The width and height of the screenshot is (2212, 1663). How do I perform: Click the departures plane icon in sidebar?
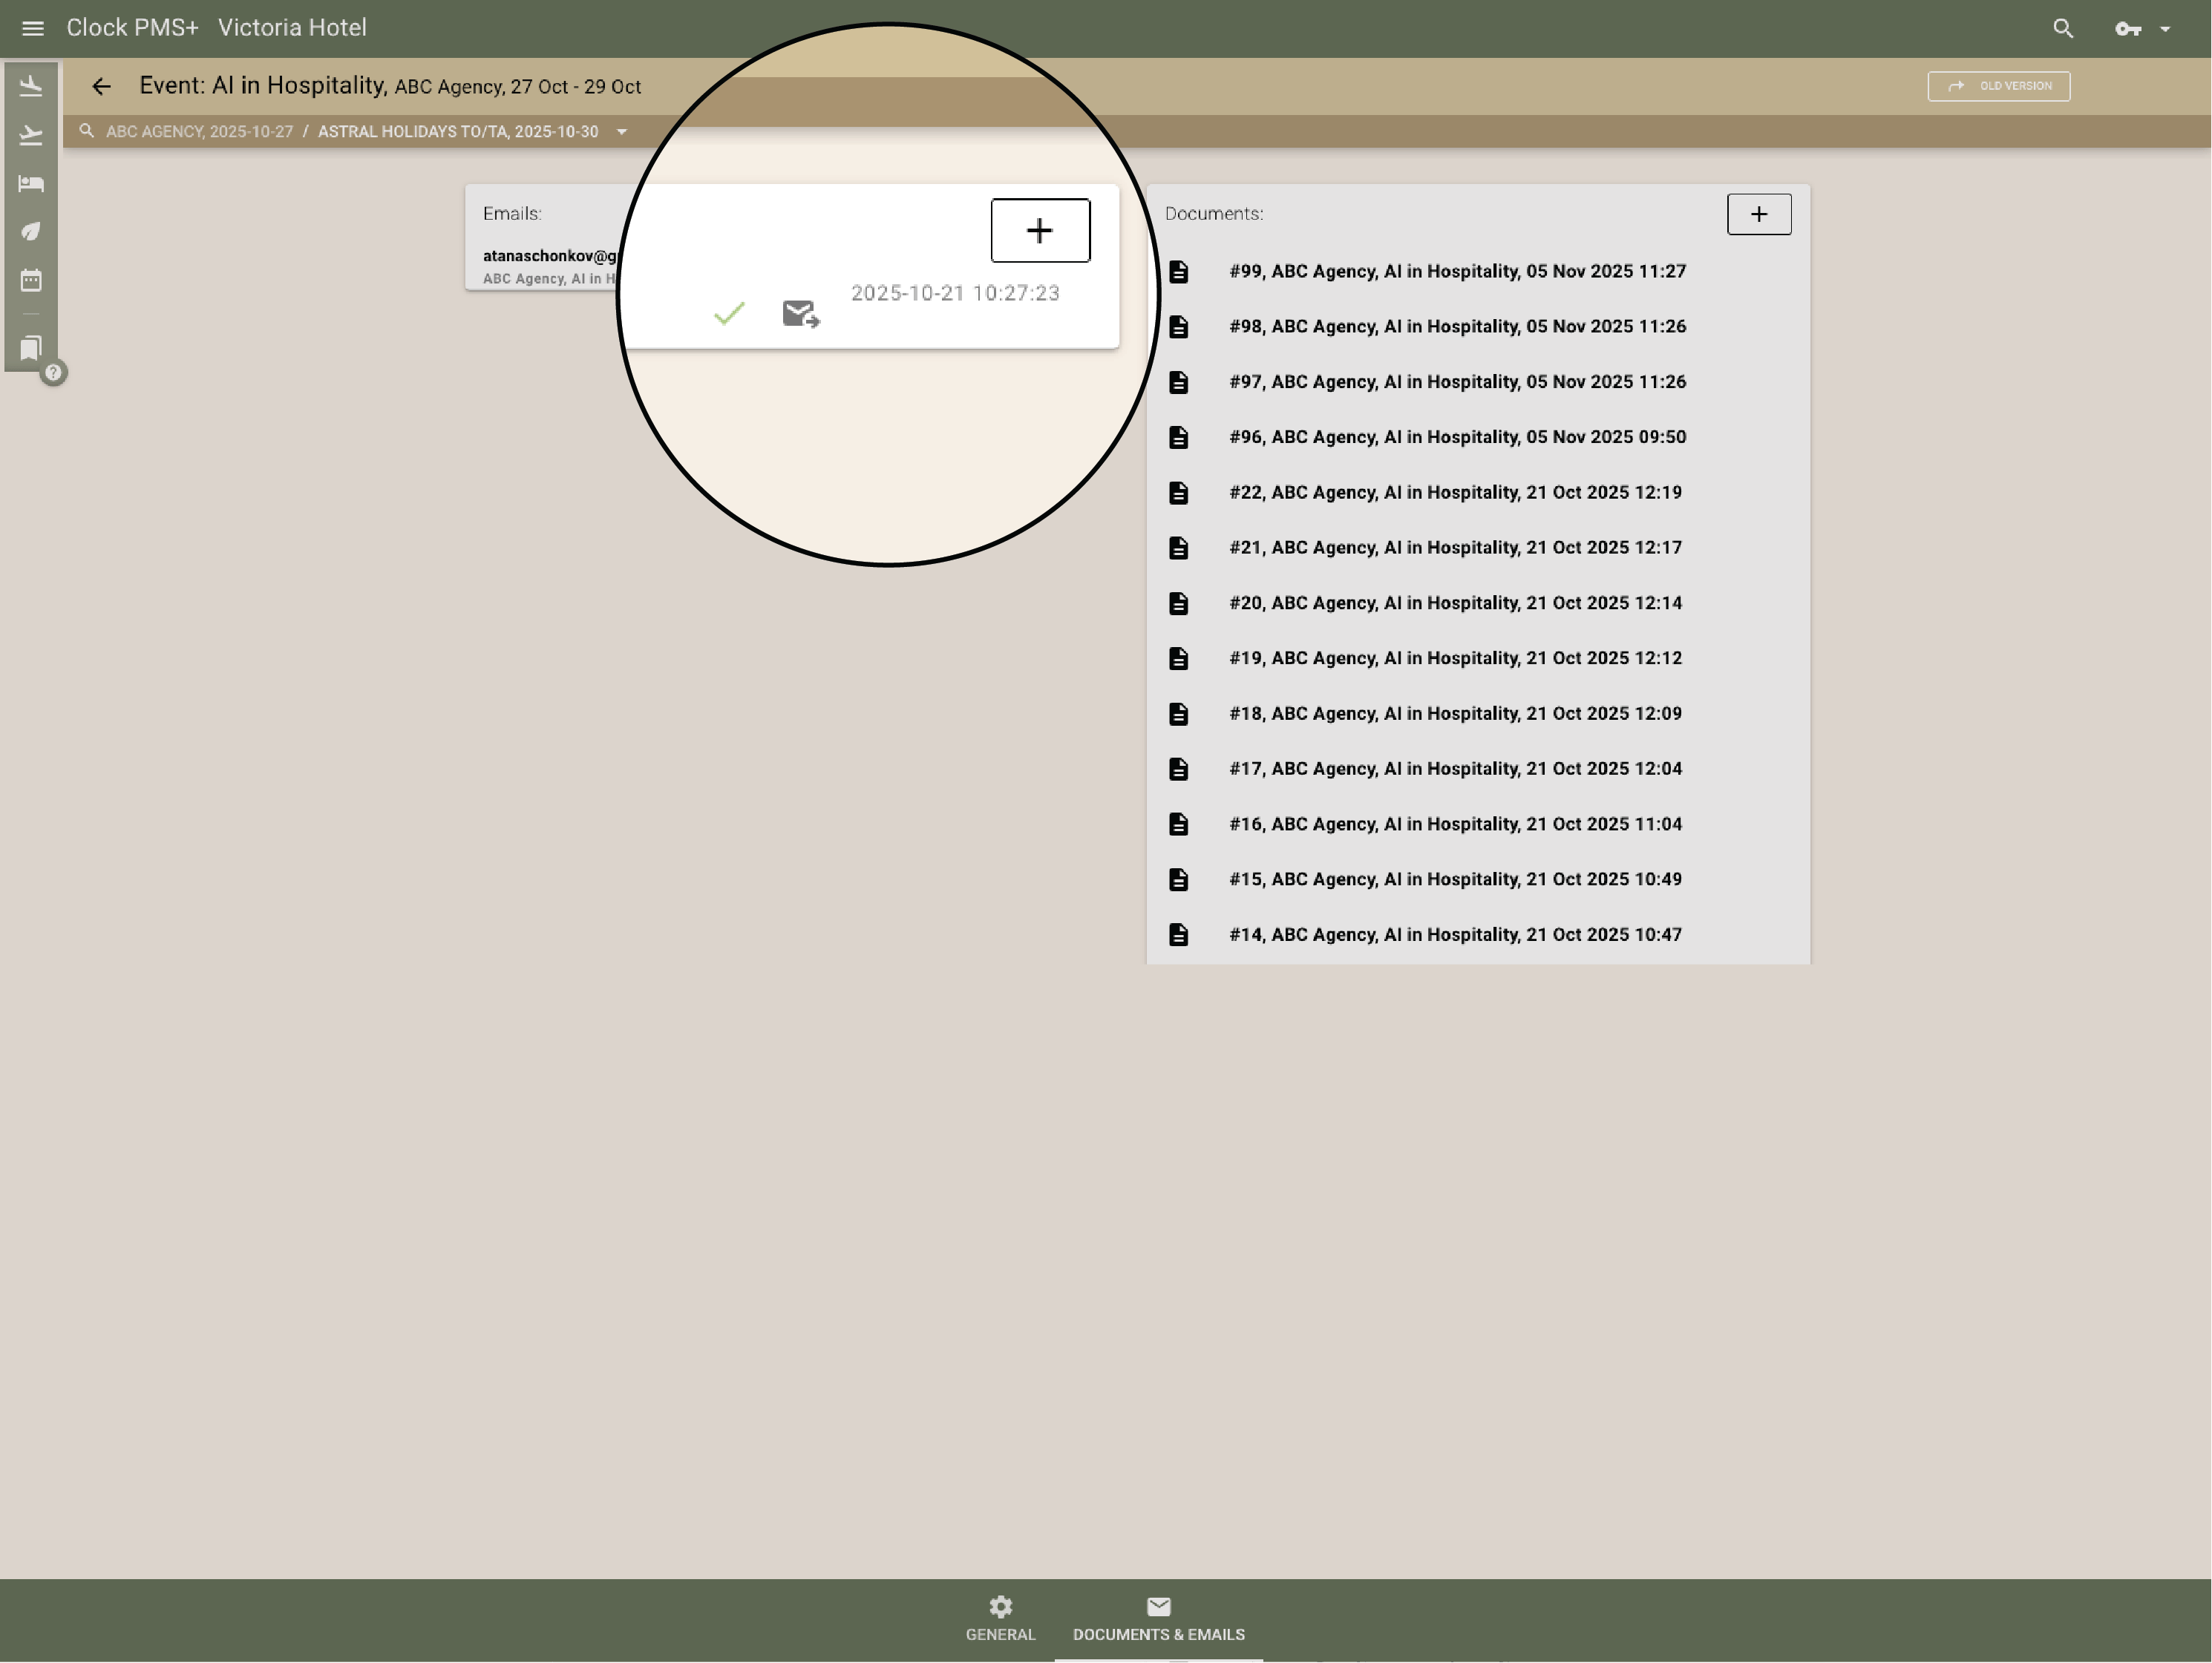click(x=31, y=135)
